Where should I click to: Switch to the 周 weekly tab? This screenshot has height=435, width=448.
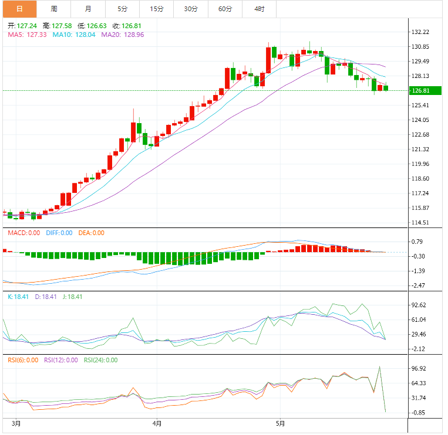(x=54, y=9)
